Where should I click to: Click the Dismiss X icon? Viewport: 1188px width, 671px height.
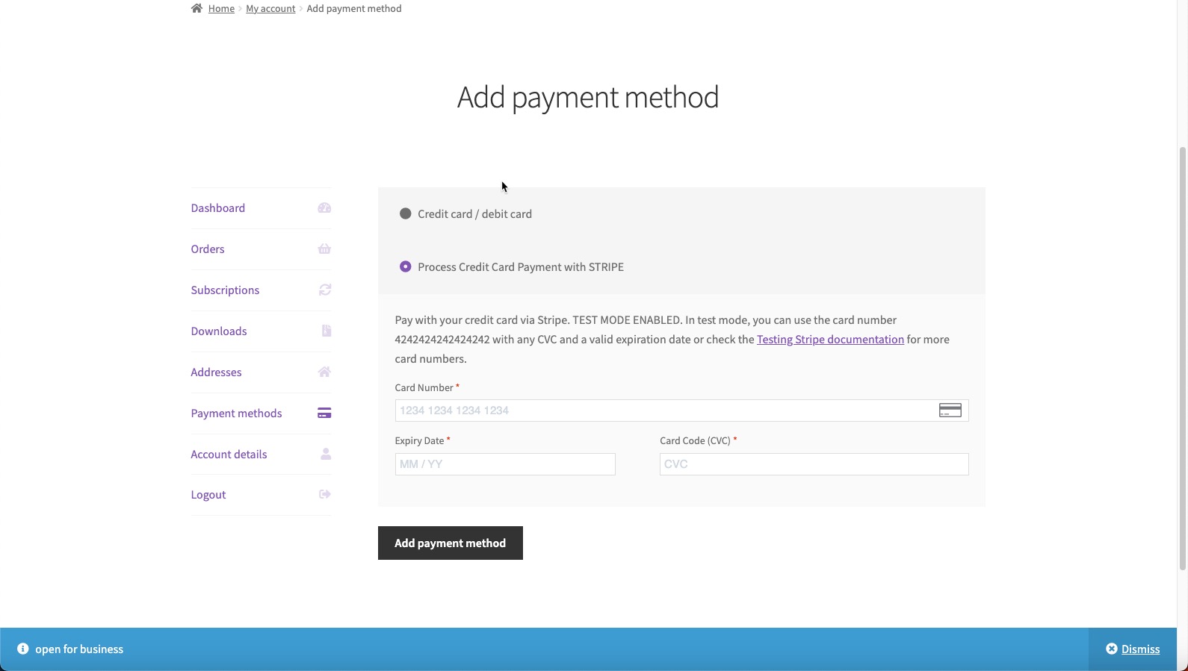pyautogui.click(x=1112, y=649)
